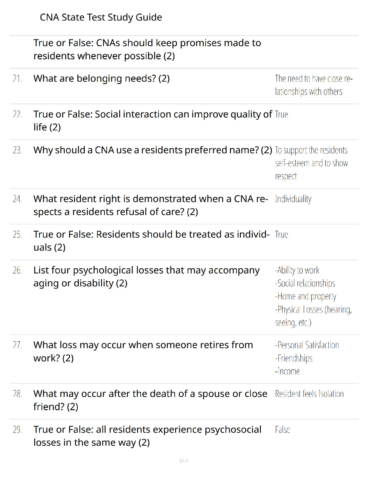
Task: Click the CNA State Test Study Guide title
Action: (101, 17)
